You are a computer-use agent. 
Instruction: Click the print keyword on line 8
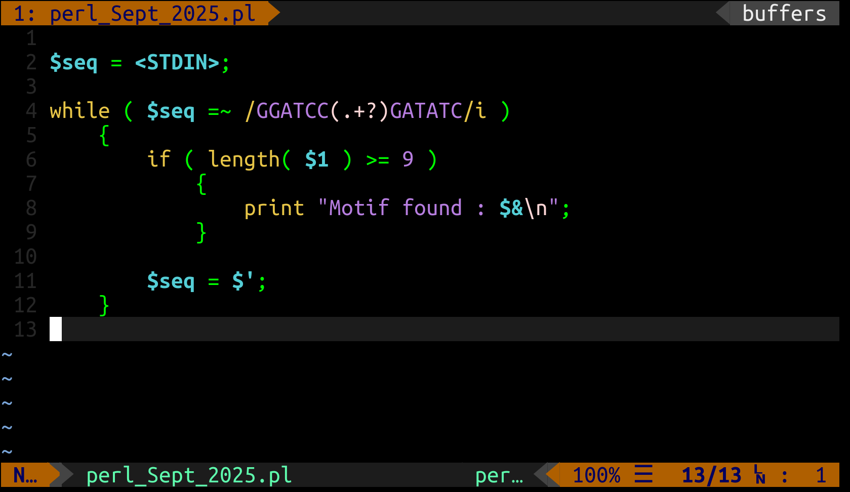tap(274, 208)
